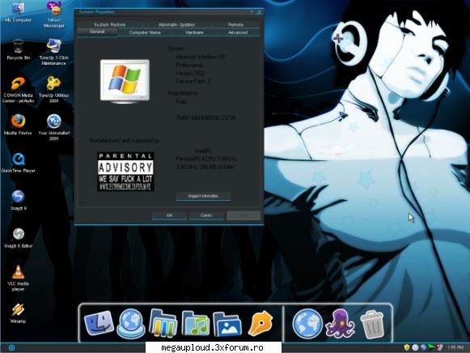Click the Finder face icon in dock
470x353 pixels.
coord(99,323)
